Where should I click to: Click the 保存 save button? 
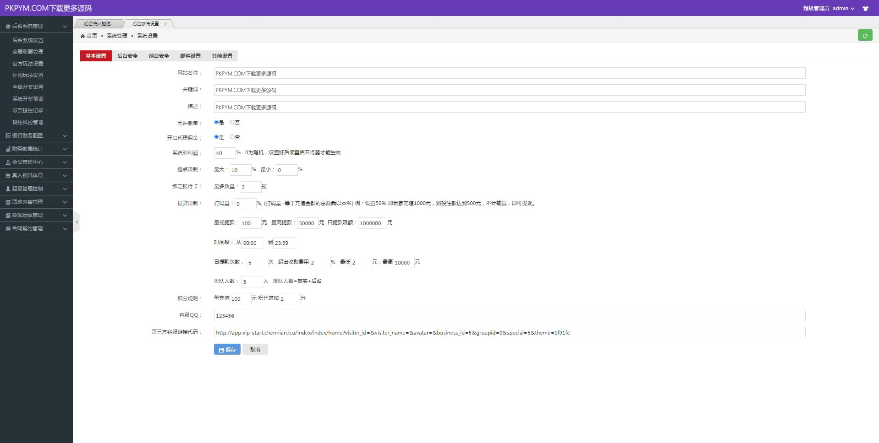tap(227, 350)
